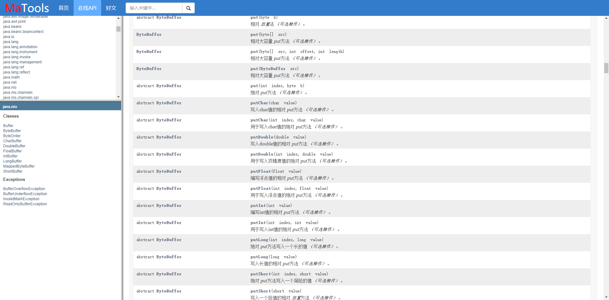Click the putDouble(double value) method link
The image size is (609, 300).
coord(262,137)
